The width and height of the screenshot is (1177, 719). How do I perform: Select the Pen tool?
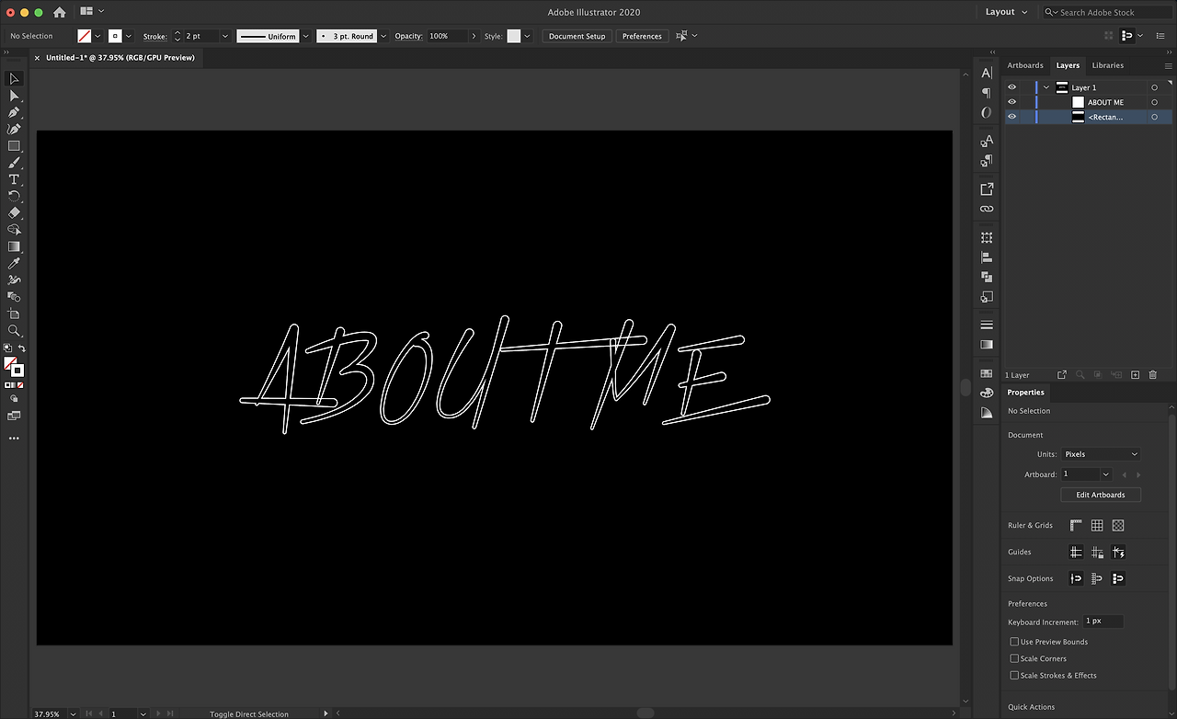click(x=14, y=112)
